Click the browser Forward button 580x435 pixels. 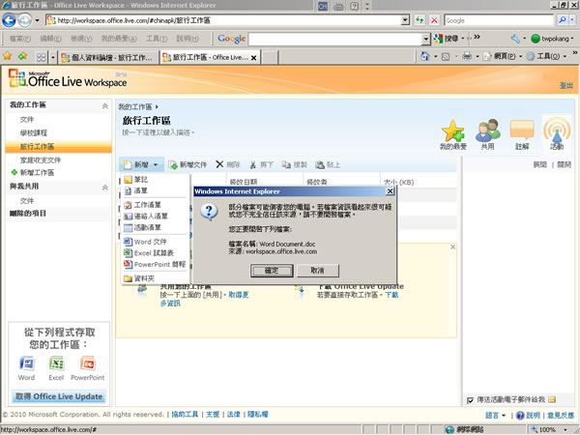(24, 20)
